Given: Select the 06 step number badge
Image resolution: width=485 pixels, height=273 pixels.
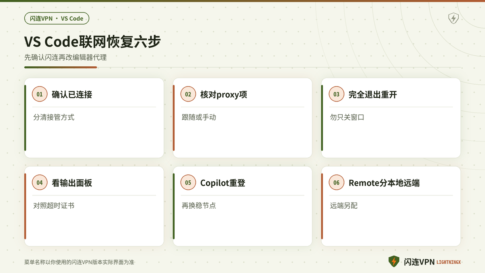Looking at the screenshot, I should [336, 183].
